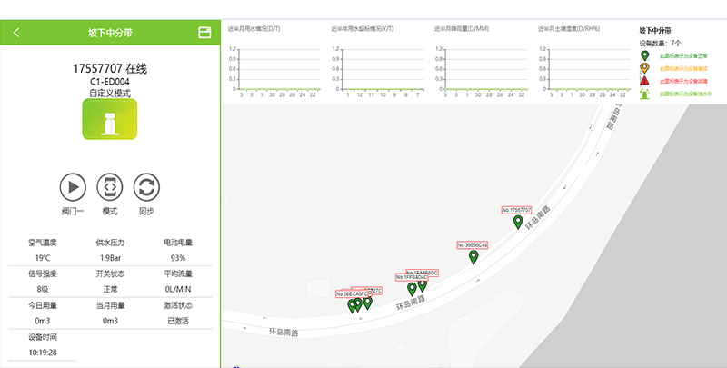Click the 自定义模式 mode label
Screen dimensions: 727x368
click(110, 93)
